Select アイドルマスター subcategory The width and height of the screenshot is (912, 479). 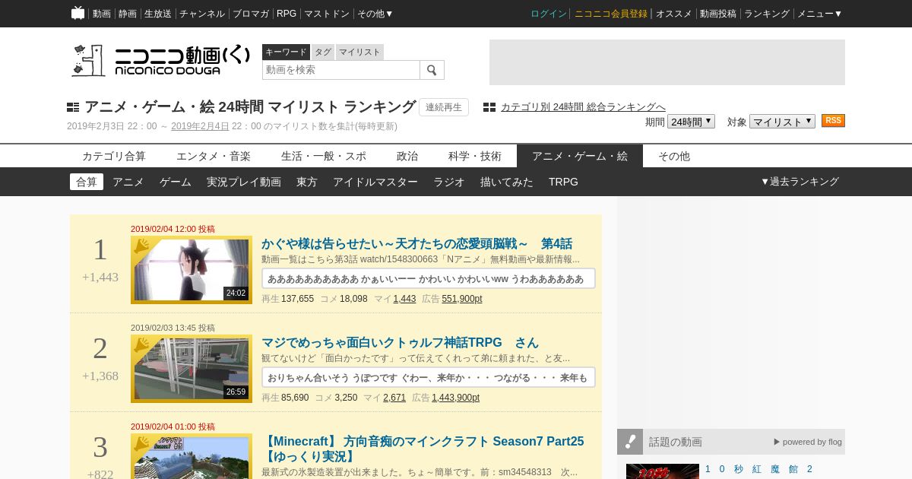point(375,182)
